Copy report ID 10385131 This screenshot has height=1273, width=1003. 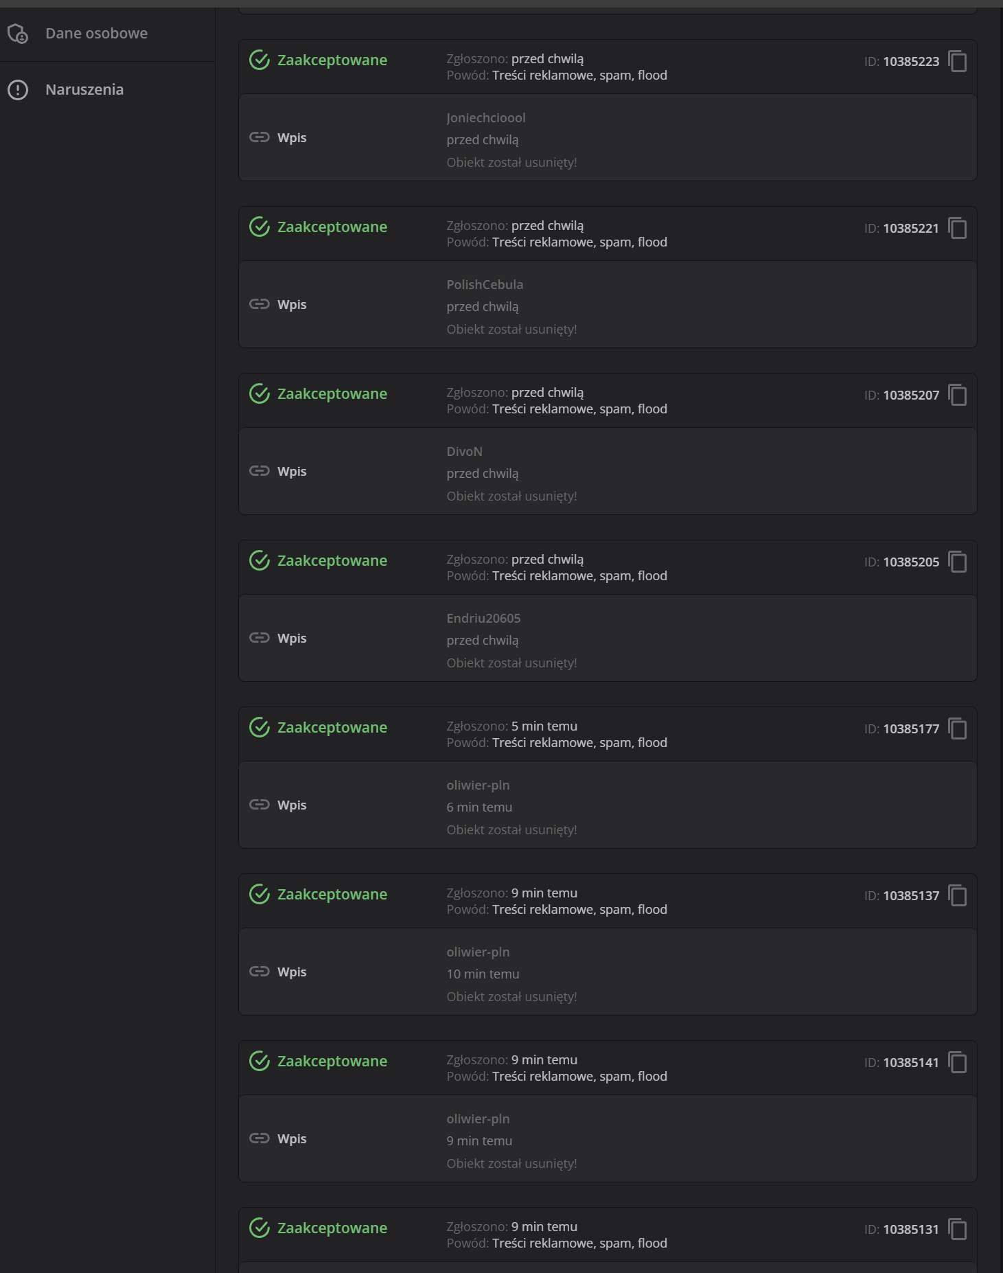[957, 1229]
